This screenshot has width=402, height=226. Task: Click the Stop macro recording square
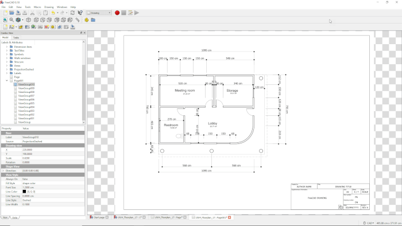[124, 13]
